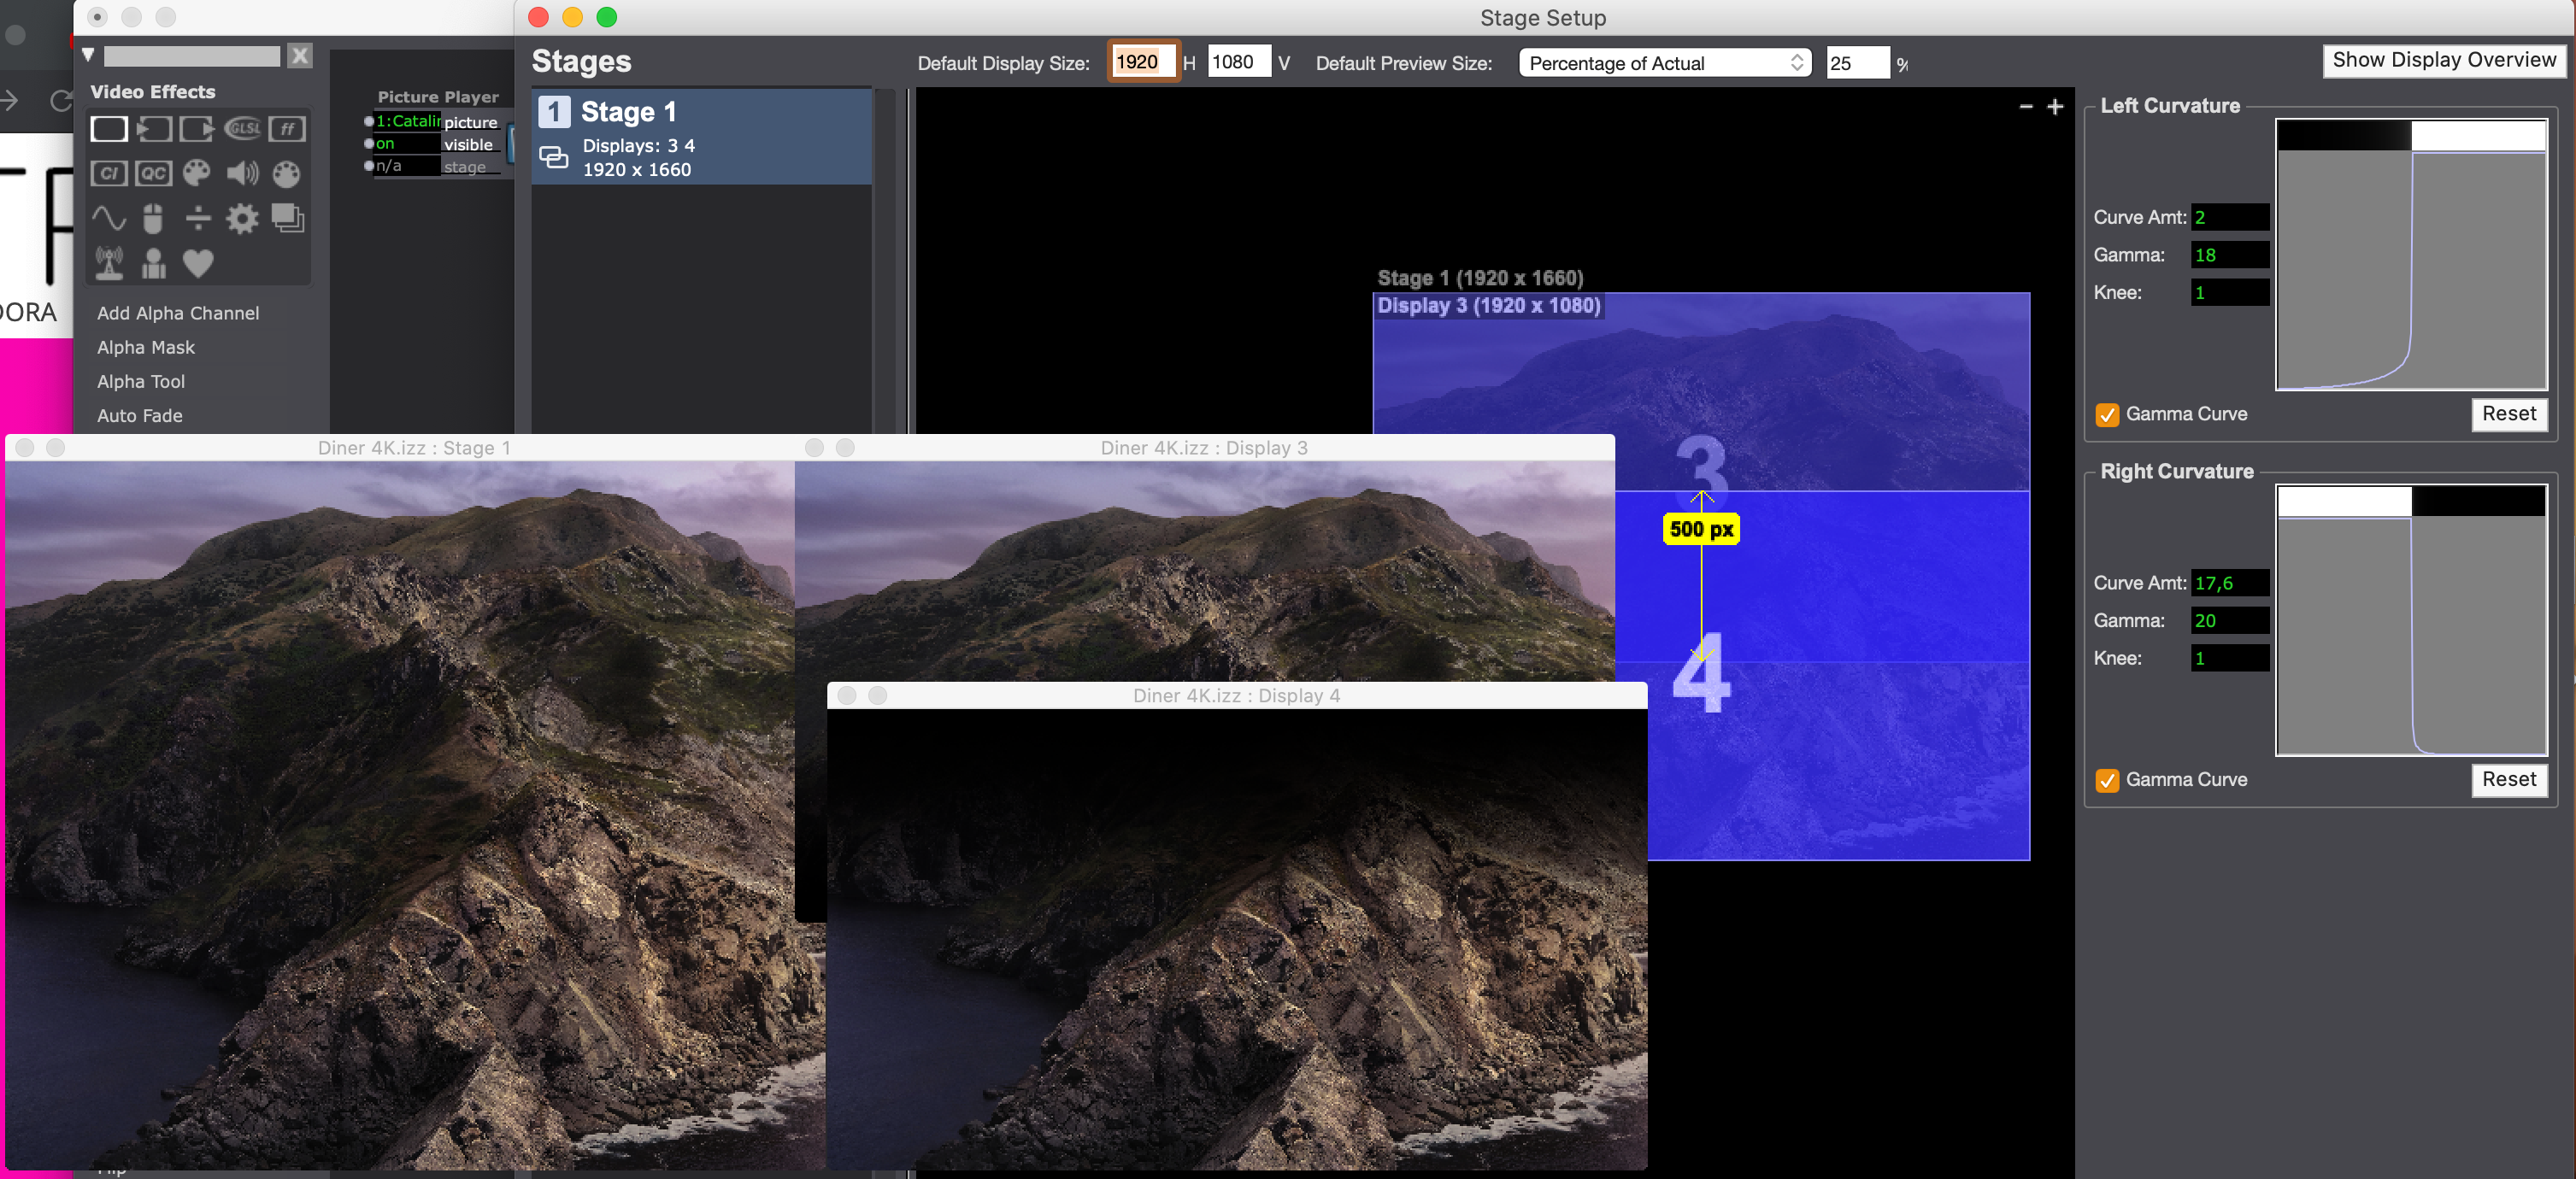Viewport: 2576px width, 1179px height.
Task: Collapse the toolbox filter disclosure triangle
Action: pyautogui.click(x=88, y=55)
